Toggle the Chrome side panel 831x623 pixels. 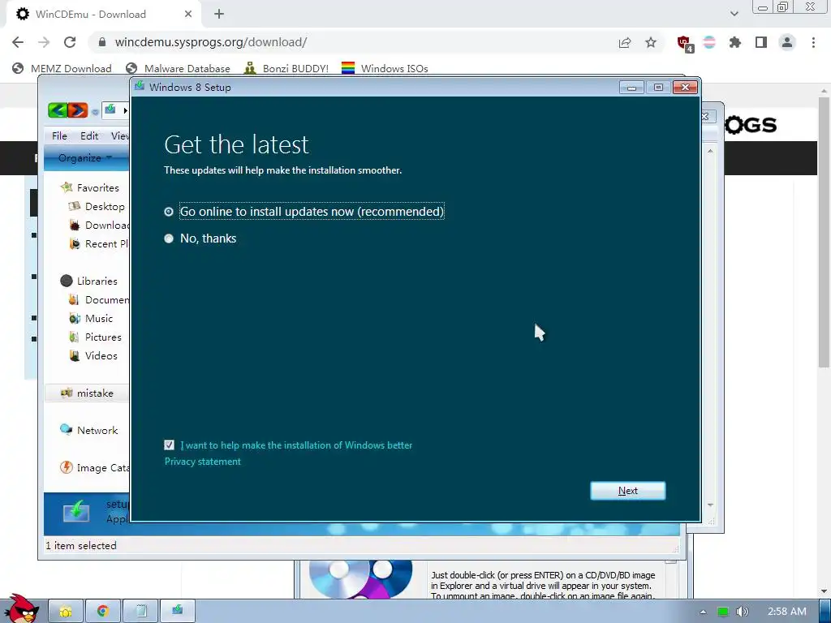click(x=761, y=42)
